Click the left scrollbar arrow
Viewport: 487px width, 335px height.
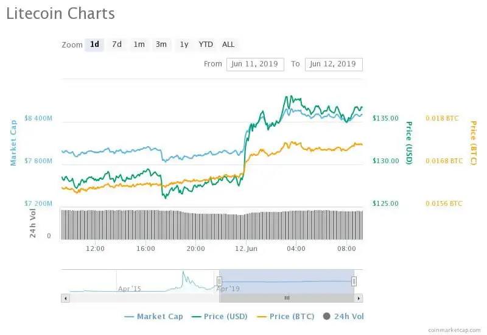[x=64, y=298]
